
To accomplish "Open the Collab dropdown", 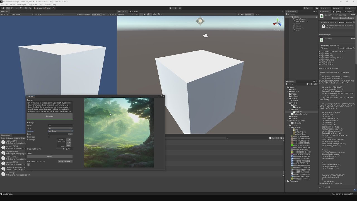I will pyautogui.click(x=309, y=8).
